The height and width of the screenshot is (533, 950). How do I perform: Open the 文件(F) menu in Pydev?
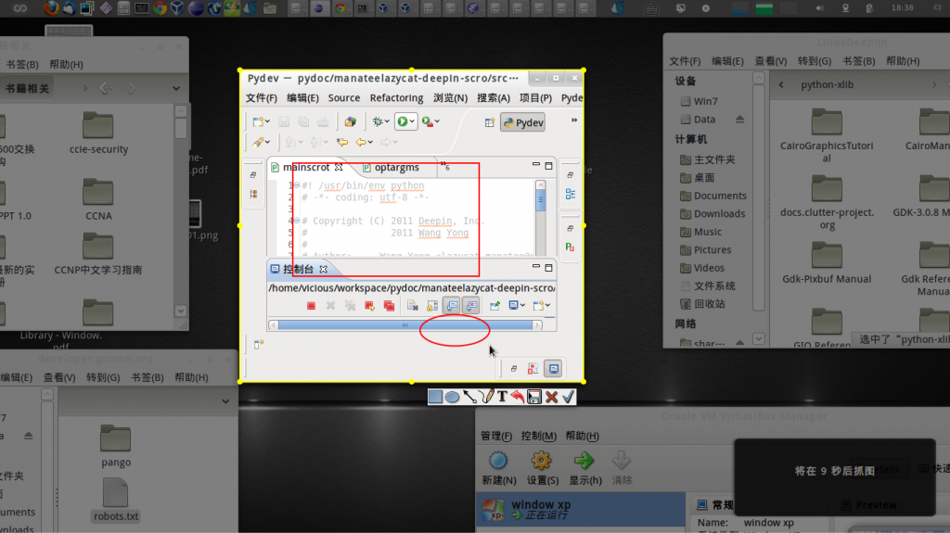[x=261, y=97]
